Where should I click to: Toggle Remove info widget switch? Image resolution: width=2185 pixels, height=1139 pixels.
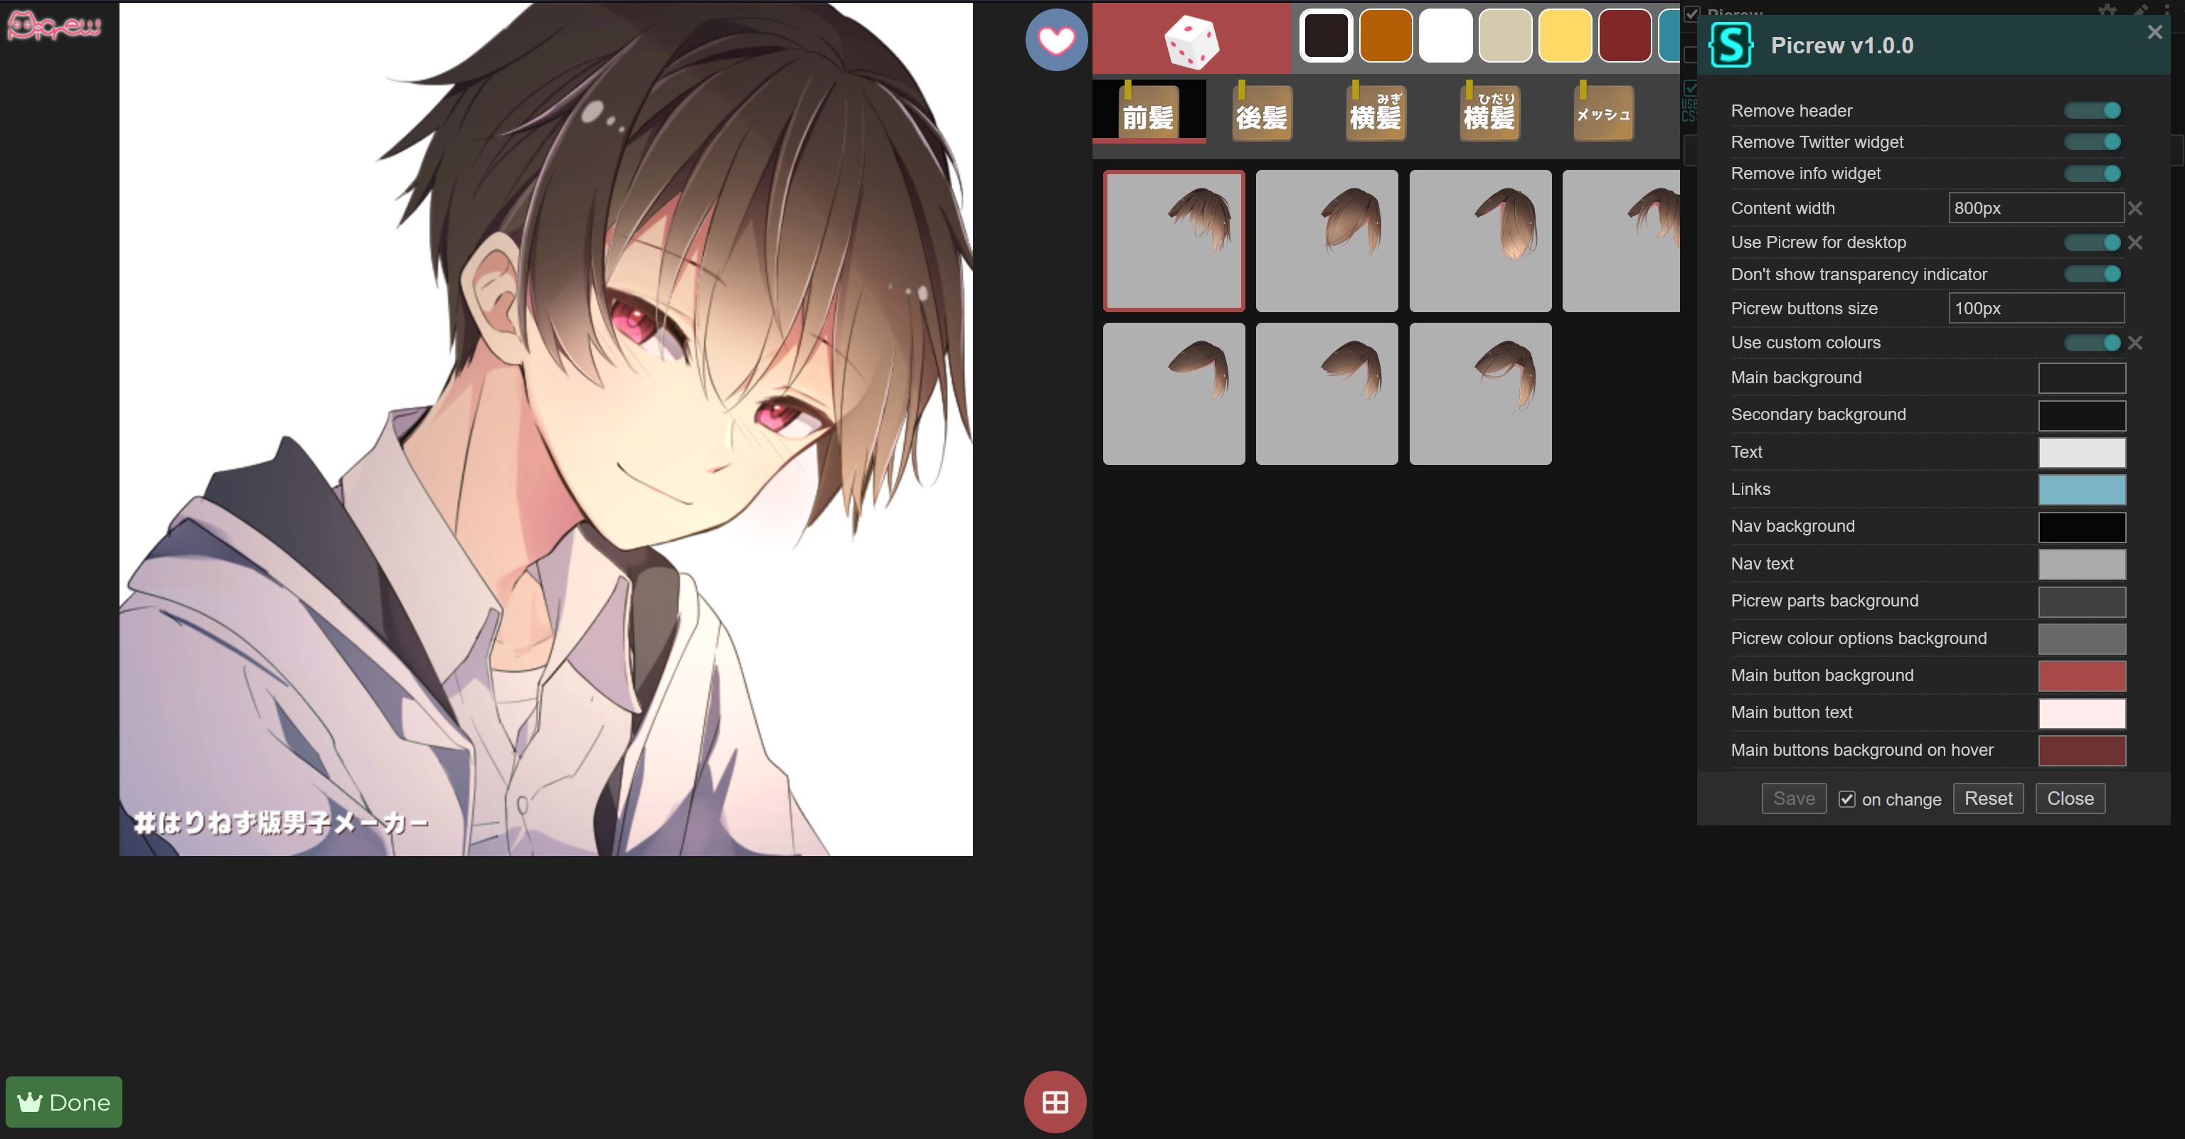[2093, 174]
